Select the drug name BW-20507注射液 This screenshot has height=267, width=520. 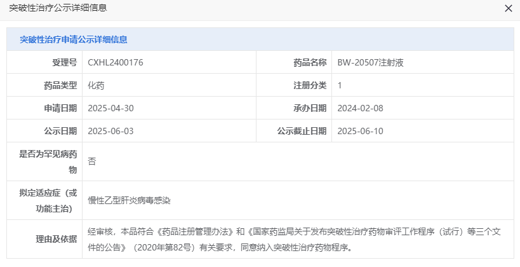(370, 62)
